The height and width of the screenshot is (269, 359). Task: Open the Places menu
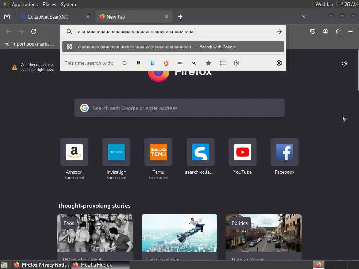(x=49, y=4)
